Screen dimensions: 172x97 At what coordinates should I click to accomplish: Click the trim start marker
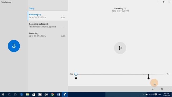(x=76, y=78)
